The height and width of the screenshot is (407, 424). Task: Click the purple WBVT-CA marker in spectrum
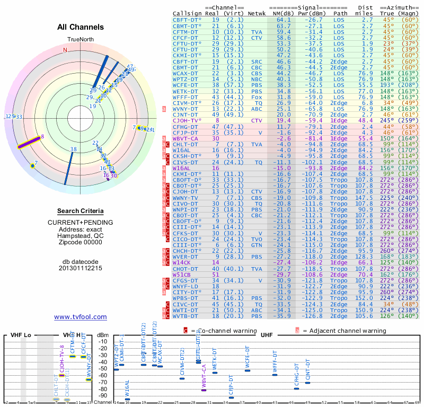coord(204,390)
